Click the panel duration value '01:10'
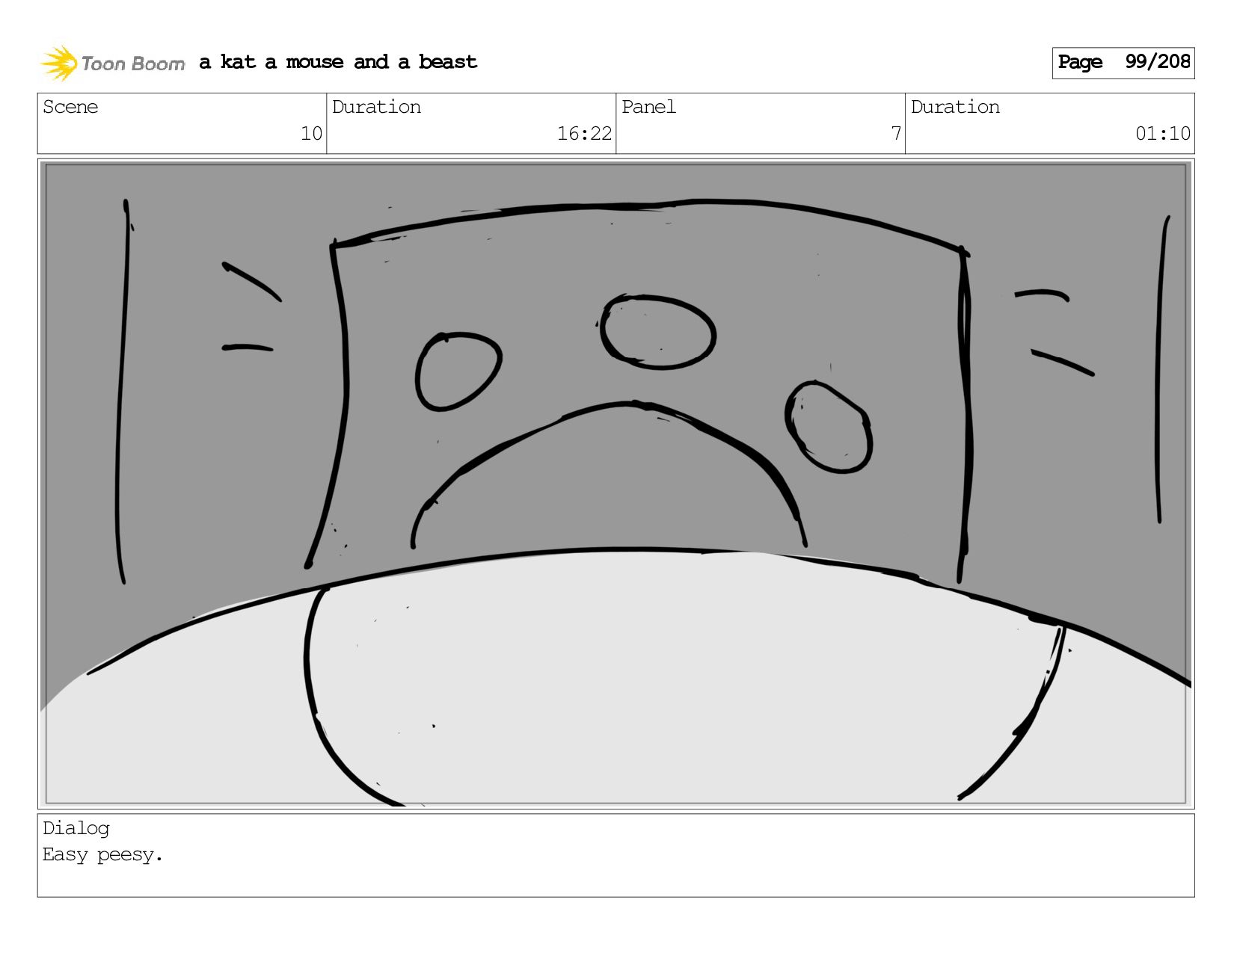 1163,134
